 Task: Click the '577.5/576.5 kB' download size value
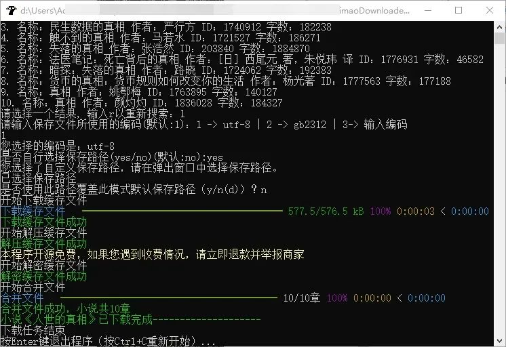[x=326, y=211]
